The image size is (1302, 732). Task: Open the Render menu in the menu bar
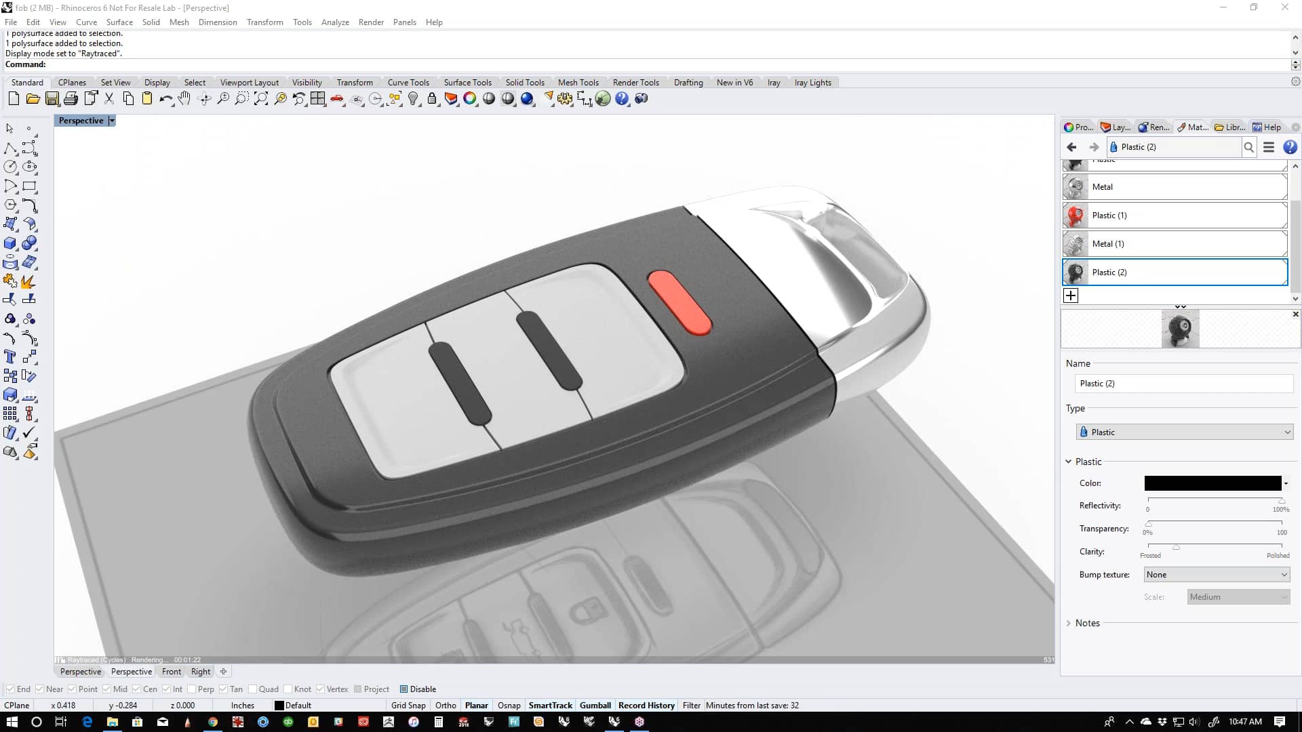[371, 22]
